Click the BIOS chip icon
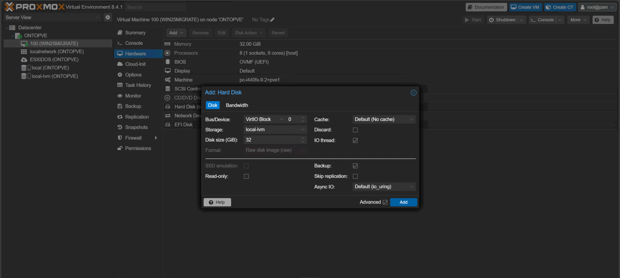 [168, 62]
